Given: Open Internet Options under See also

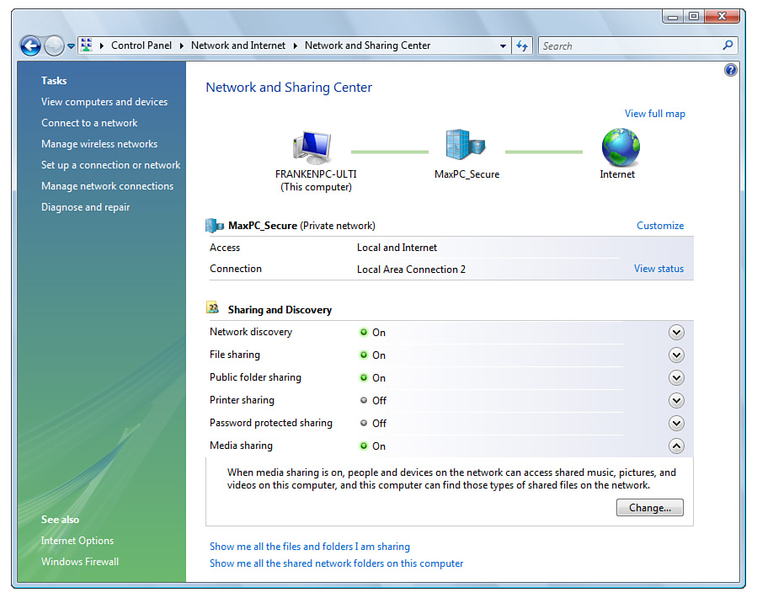Looking at the screenshot, I should click(x=77, y=541).
